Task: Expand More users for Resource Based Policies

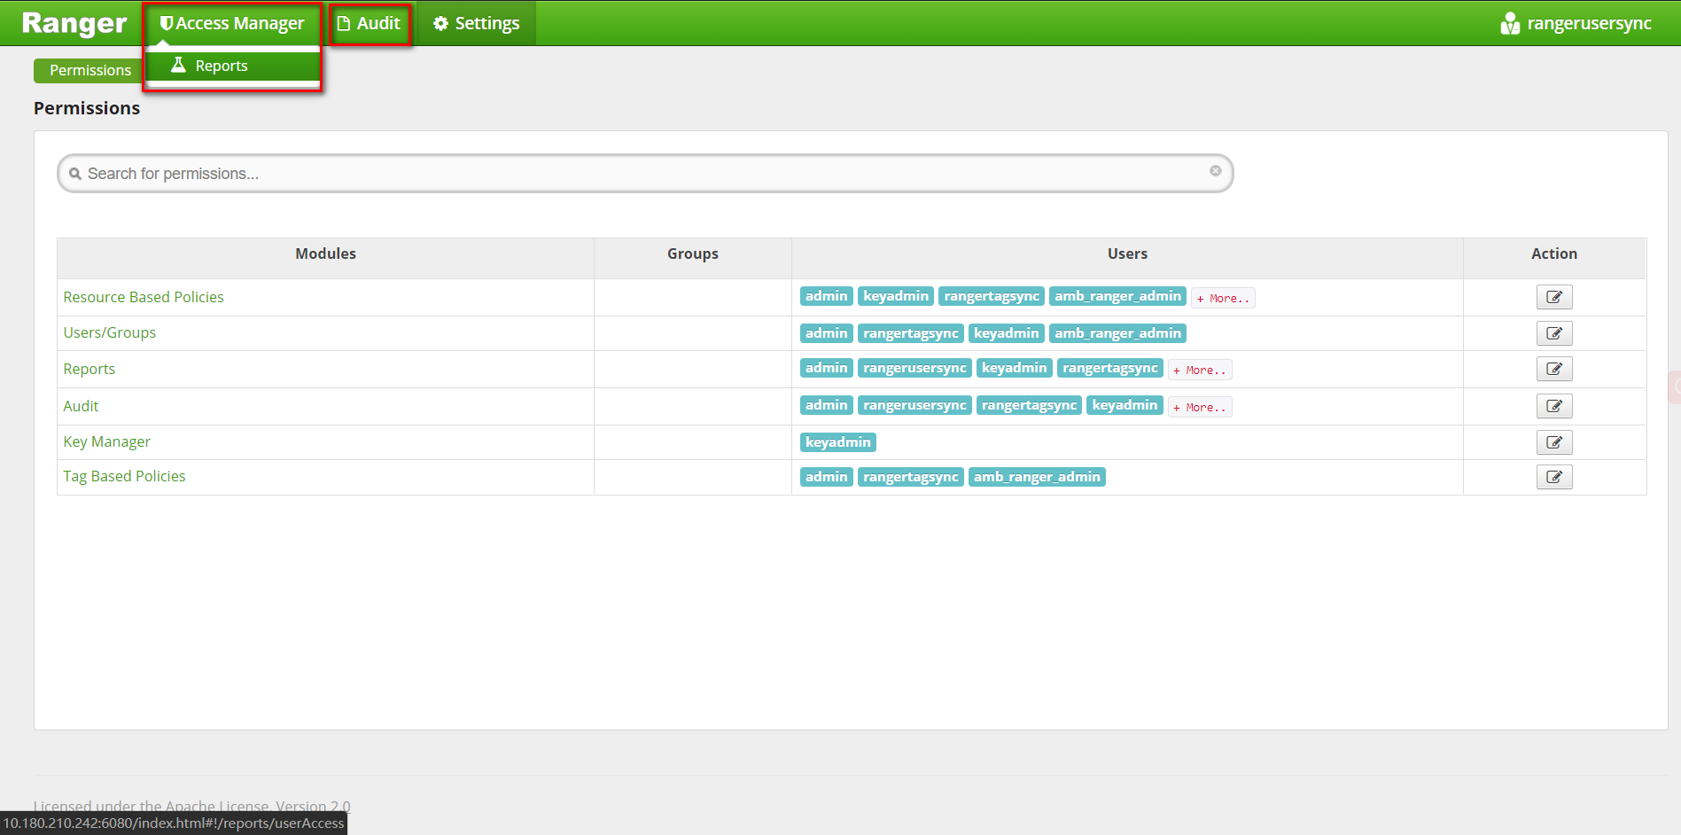Action: pos(1223,298)
